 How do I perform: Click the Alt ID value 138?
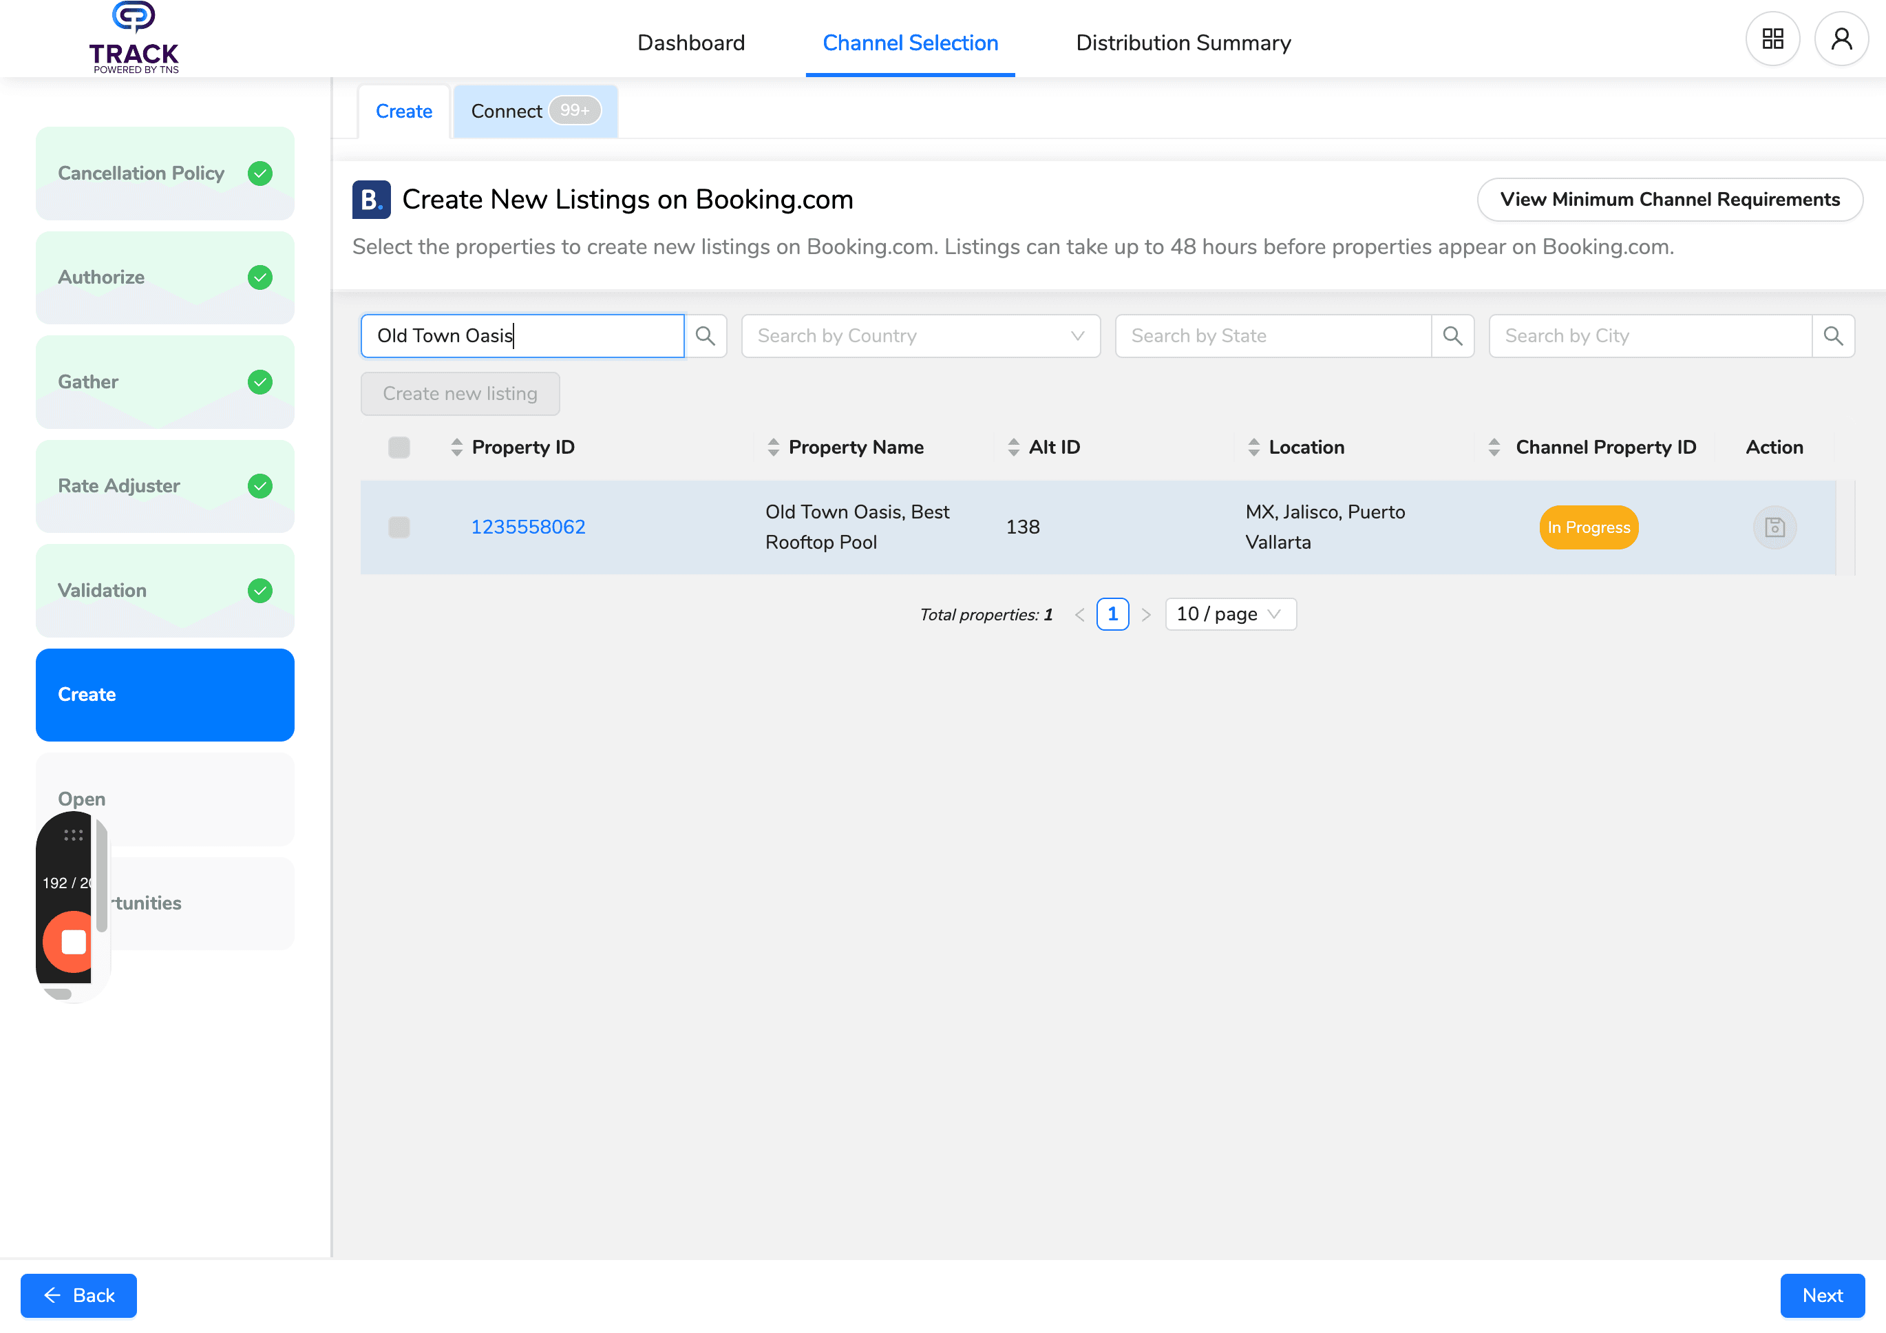pyautogui.click(x=1023, y=527)
